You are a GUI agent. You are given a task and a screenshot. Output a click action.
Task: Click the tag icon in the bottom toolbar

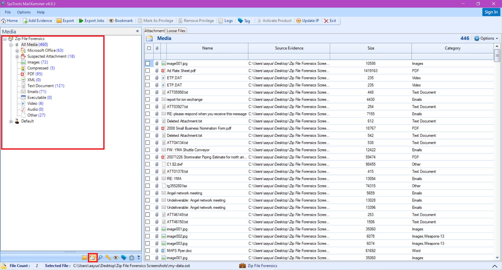point(124,258)
